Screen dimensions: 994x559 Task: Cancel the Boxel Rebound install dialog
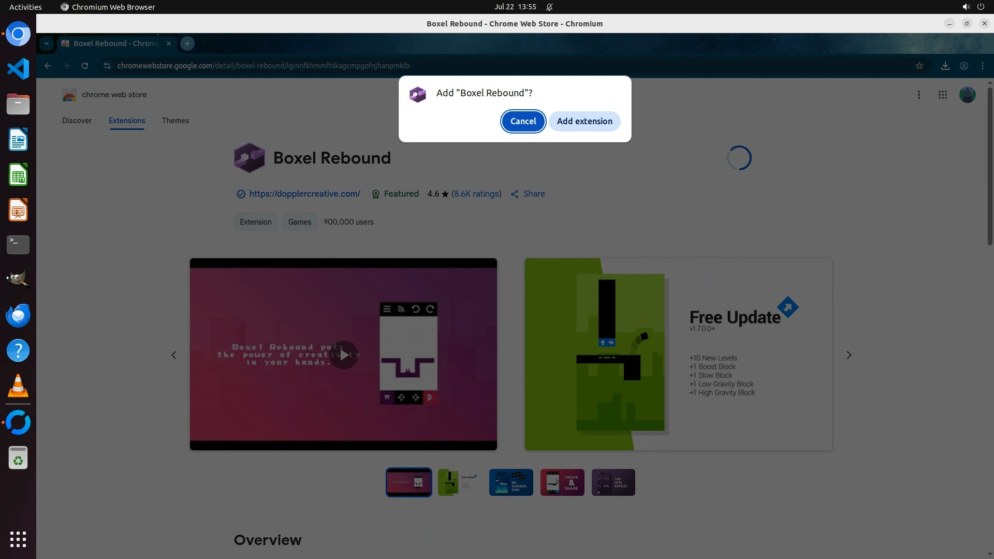(x=523, y=121)
